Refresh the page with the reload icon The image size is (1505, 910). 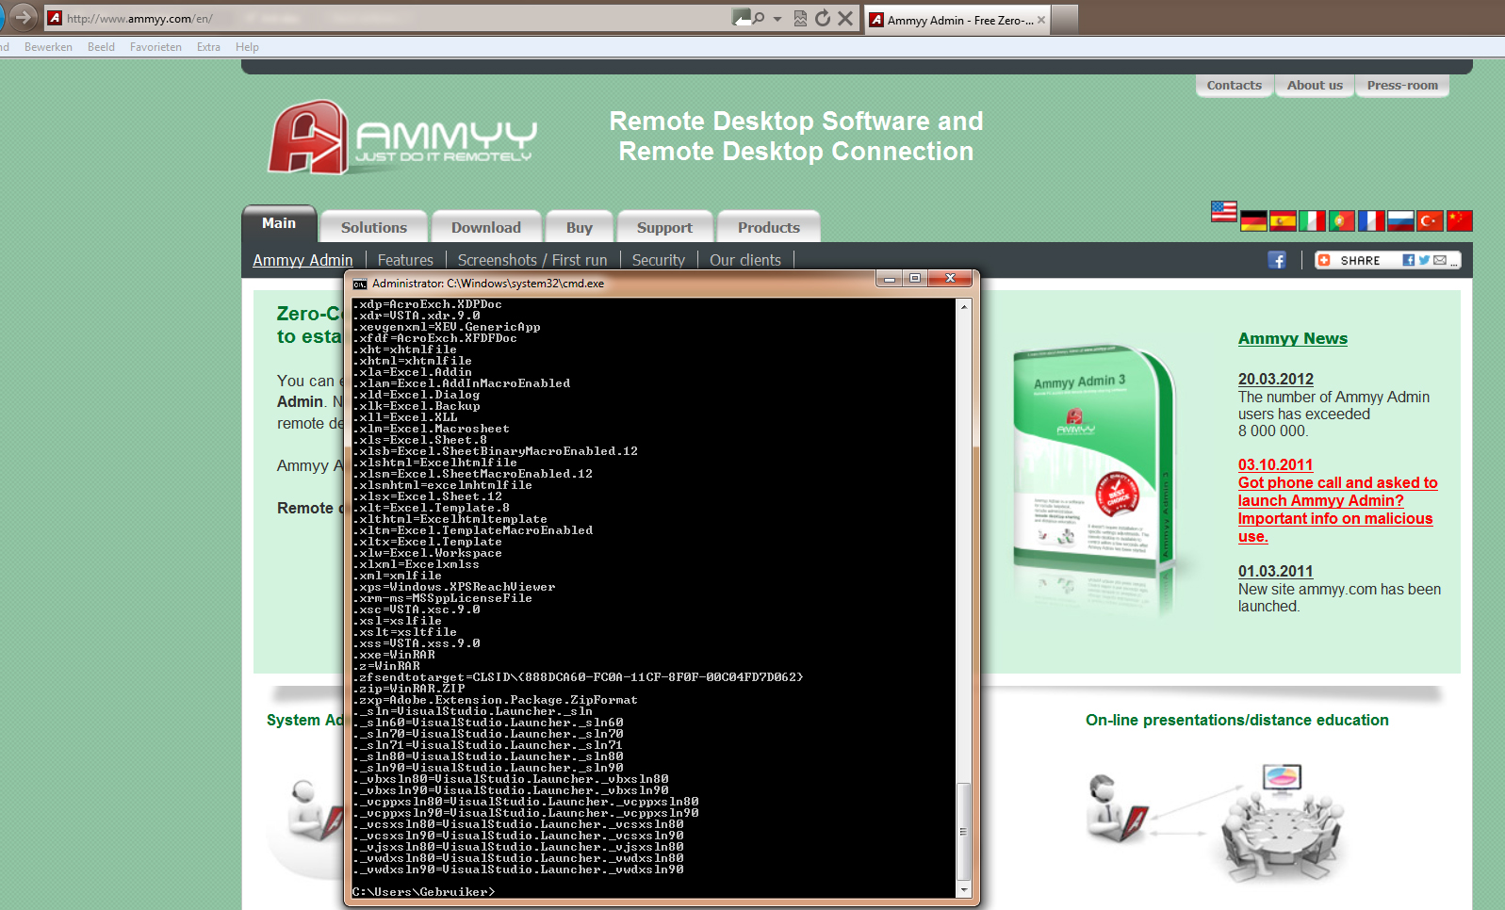click(x=823, y=18)
